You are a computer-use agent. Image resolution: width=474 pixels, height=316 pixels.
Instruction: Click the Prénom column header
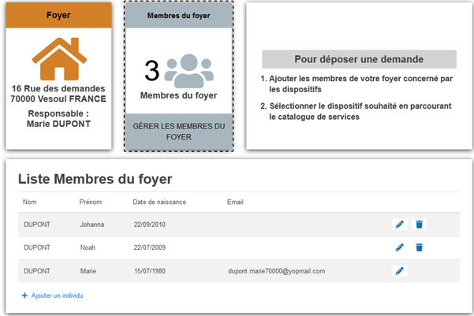[91, 202]
